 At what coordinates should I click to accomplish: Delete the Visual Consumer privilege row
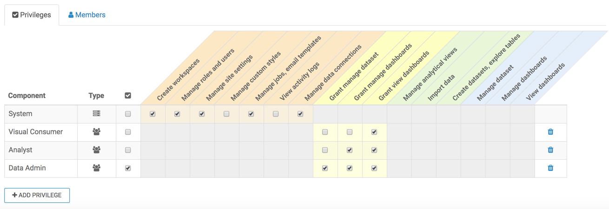point(550,132)
